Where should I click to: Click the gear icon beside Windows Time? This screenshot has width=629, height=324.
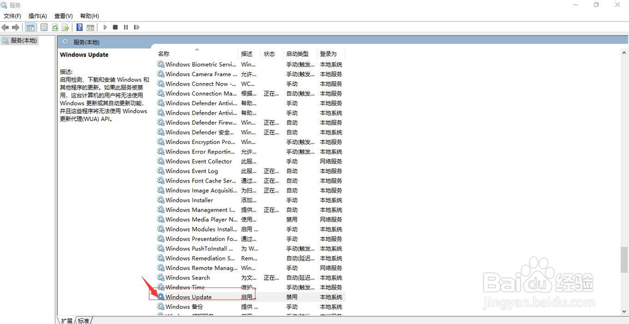point(161,287)
